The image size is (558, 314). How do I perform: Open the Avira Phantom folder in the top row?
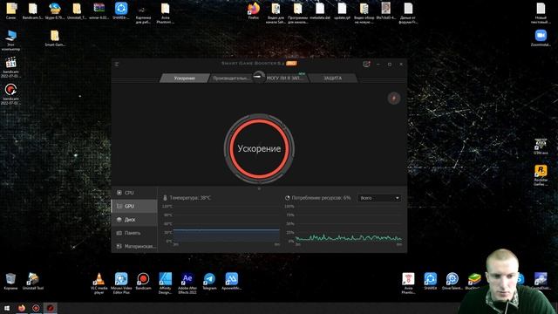coord(165,13)
